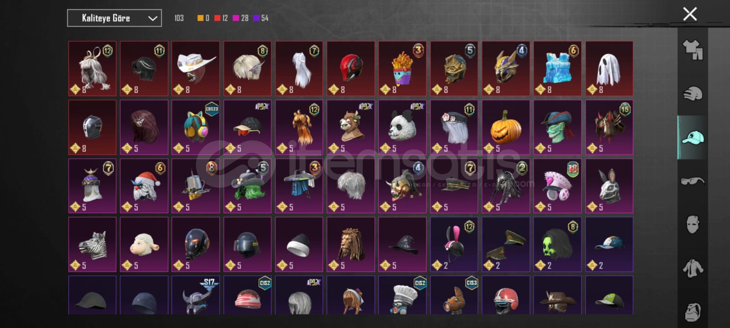Image resolution: width=730 pixels, height=328 pixels.
Task: Select the zebra head mask item
Action: pos(92,244)
